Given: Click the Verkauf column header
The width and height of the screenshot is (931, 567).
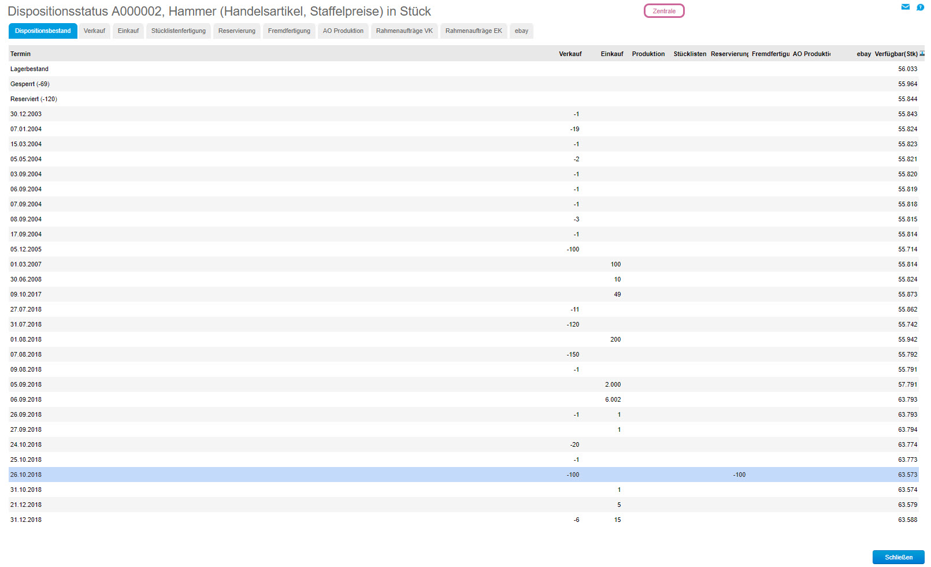Looking at the screenshot, I should pyautogui.click(x=570, y=54).
